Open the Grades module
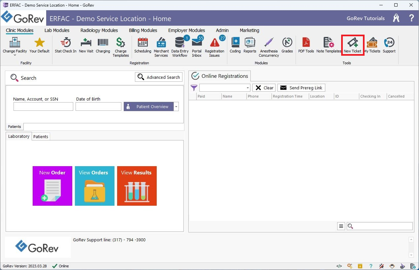Screen dimensions: 419x270 tap(287, 45)
